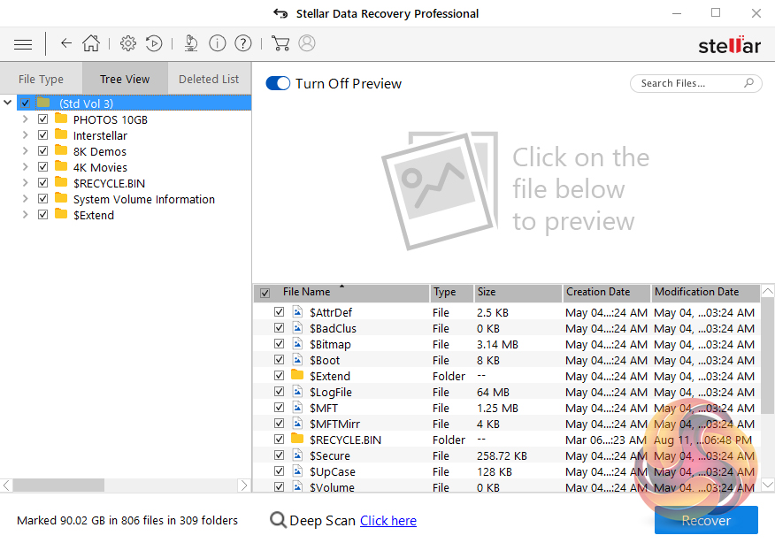Go back with the arrow icon

pyautogui.click(x=66, y=43)
